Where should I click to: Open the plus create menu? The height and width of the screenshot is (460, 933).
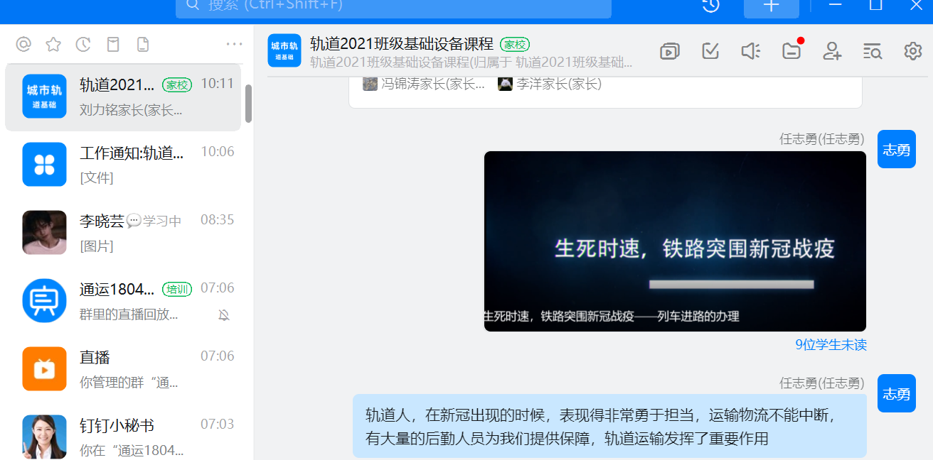pos(771,6)
